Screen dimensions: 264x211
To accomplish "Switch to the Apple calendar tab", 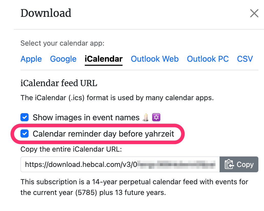I will click(31, 59).
